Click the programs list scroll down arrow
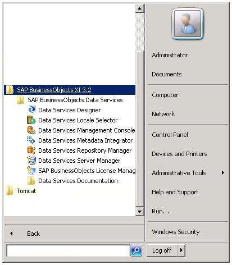Image resolution: width=232 pixels, height=265 pixels. click(139, 212)
